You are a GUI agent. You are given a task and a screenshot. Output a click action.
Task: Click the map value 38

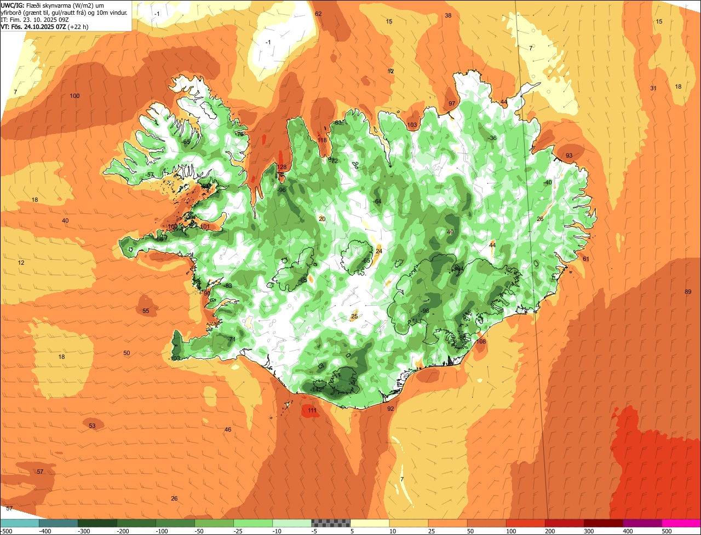(448, 16)
